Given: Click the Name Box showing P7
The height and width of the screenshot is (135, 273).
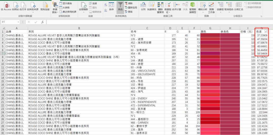Looking at the screenshot, I should click(9, 22).
